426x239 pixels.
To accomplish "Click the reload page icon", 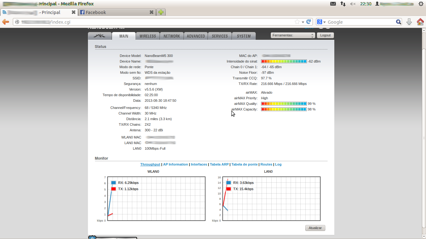I will point(308,22).
